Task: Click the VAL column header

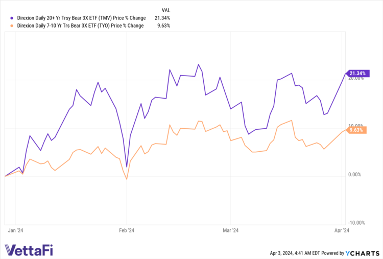Action: coord(166,10)
